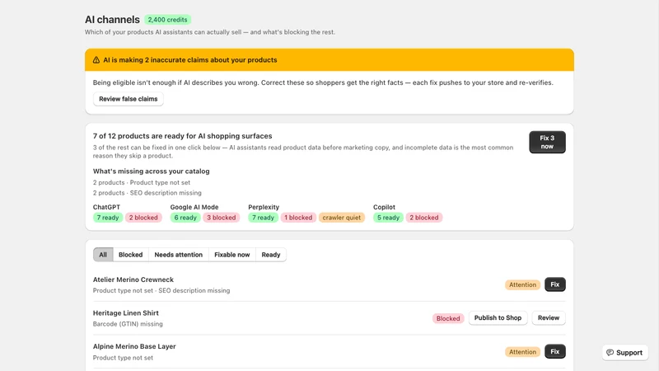Click Attention badge for Atelier Merino Crewneck
Viewport: 659px width, 371px height.
522,284
